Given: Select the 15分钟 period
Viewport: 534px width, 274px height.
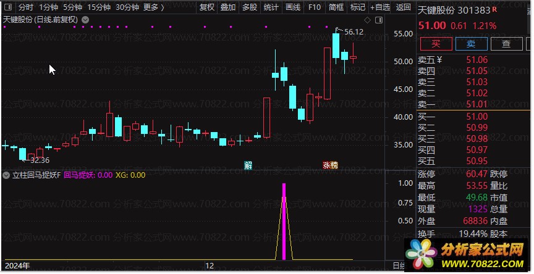Looking at the screenshot, I should click(x=99, y=7).
